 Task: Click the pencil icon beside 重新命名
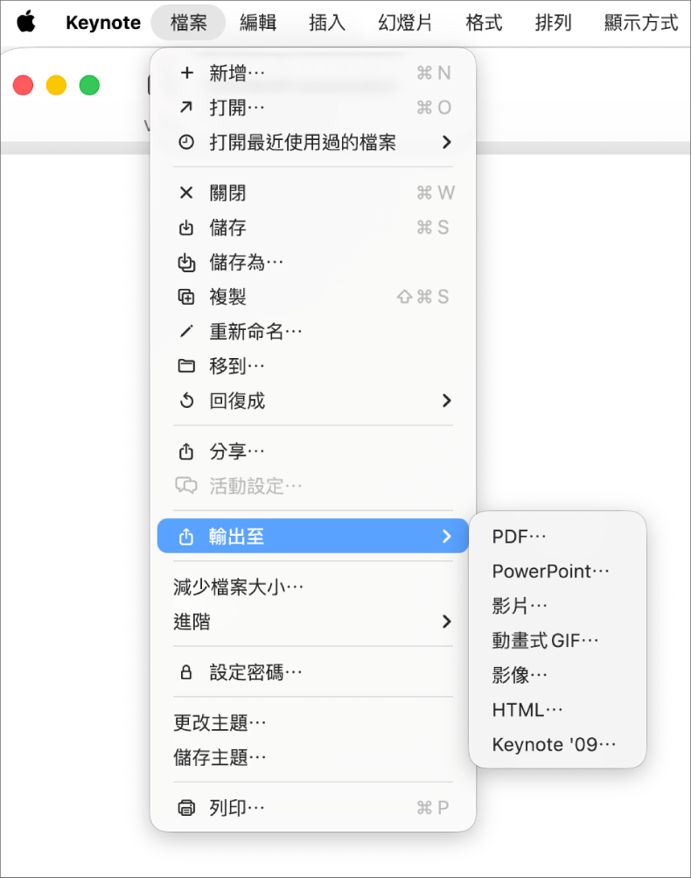[185, 332]
